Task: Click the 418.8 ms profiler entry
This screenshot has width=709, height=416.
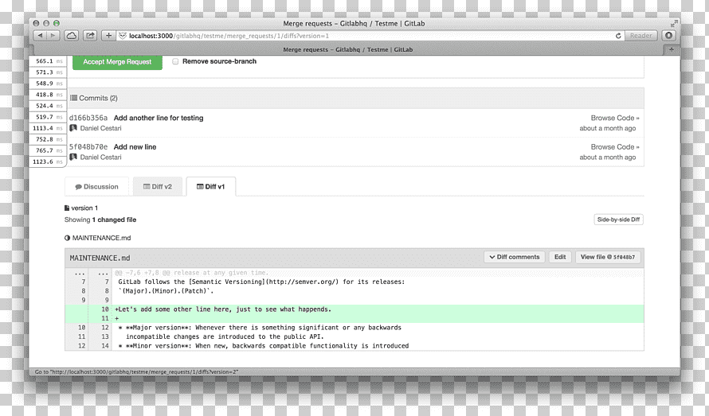Action: click(x=48, y=95)
